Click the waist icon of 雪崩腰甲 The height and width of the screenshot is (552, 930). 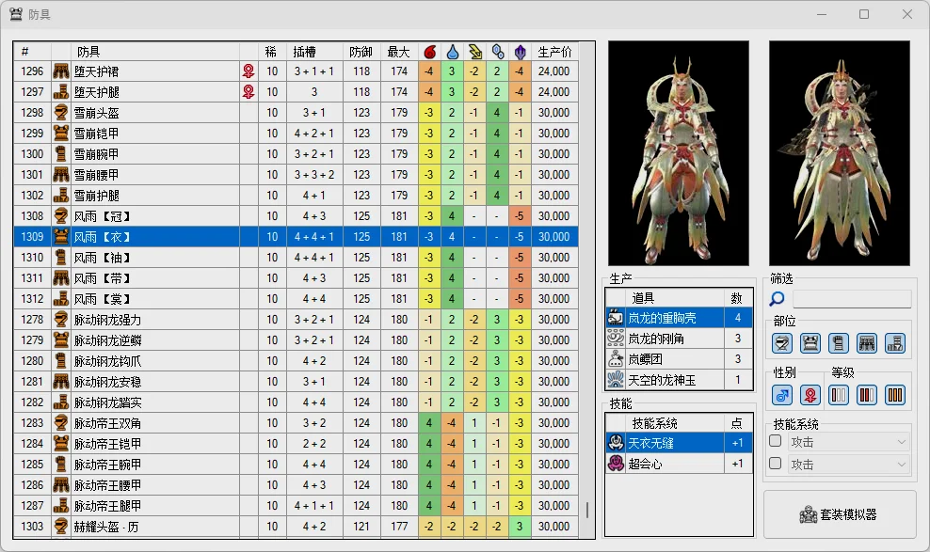(x=61, y=175)
